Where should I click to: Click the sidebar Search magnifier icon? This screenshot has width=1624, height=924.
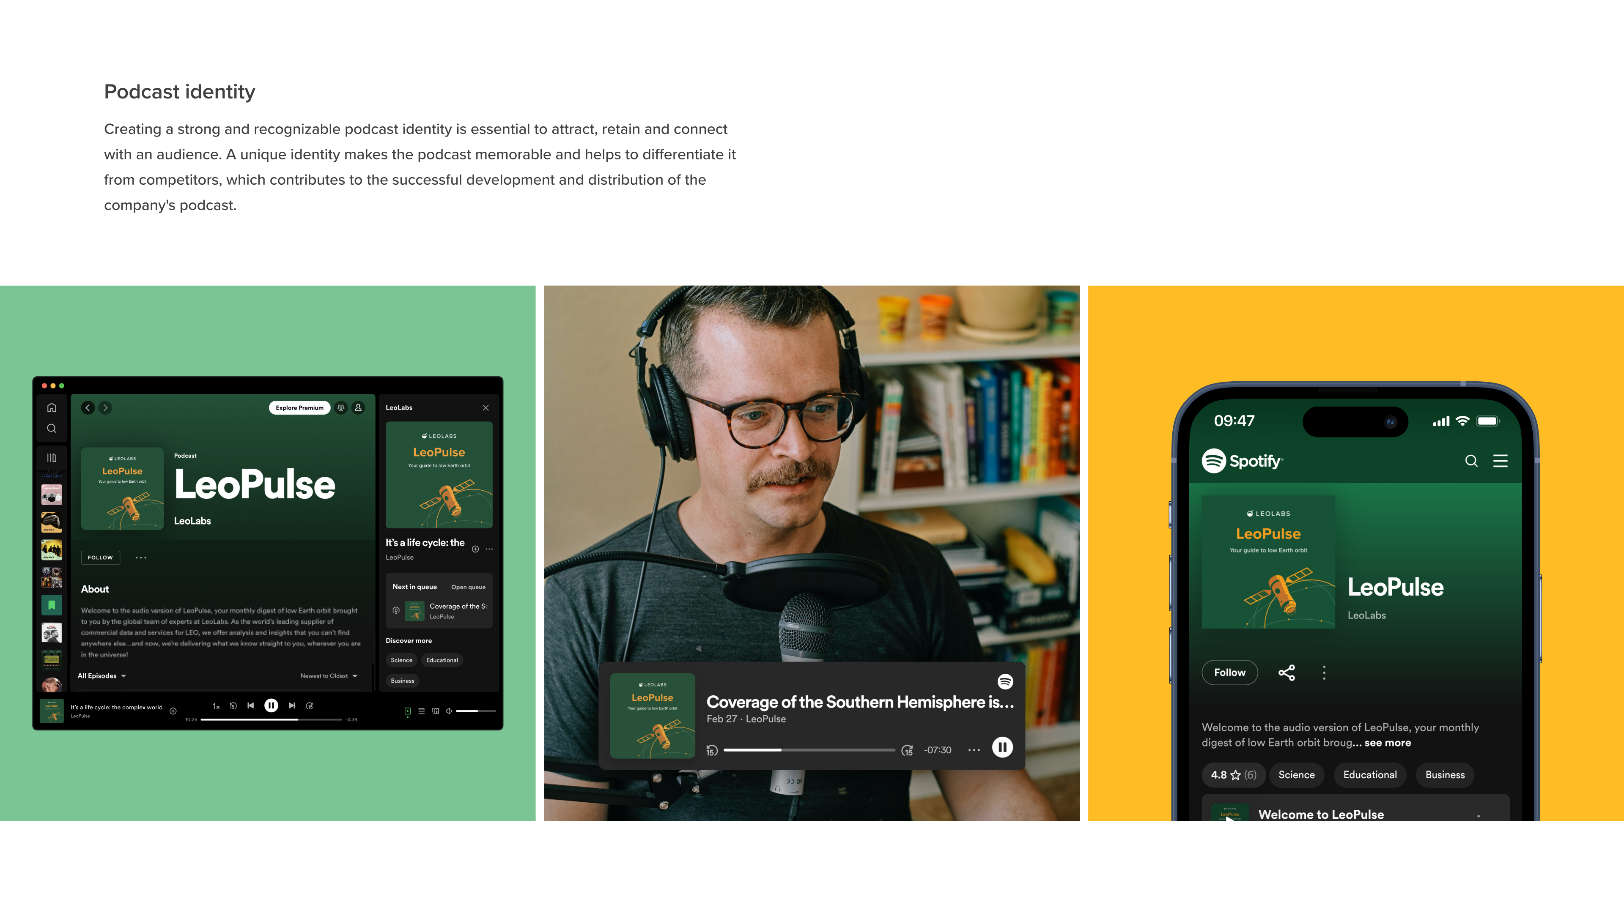[x=52, y=428]
